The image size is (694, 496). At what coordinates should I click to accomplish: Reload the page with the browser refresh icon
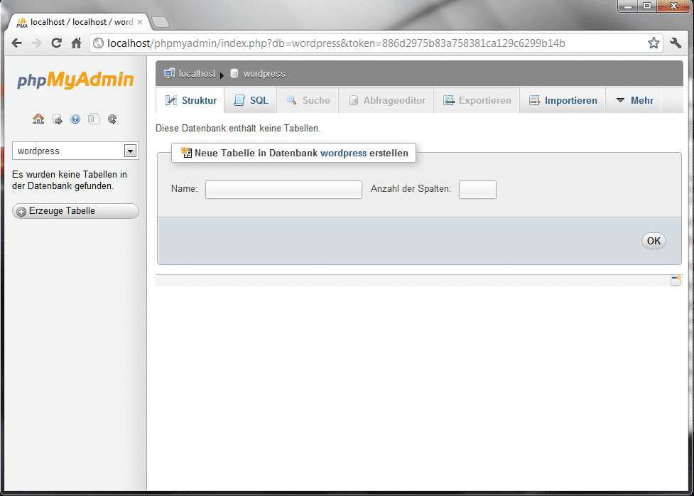56,43
